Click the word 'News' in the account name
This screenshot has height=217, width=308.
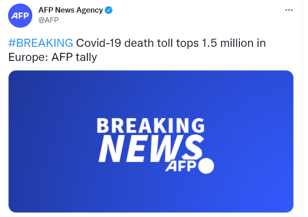(65, 10)
